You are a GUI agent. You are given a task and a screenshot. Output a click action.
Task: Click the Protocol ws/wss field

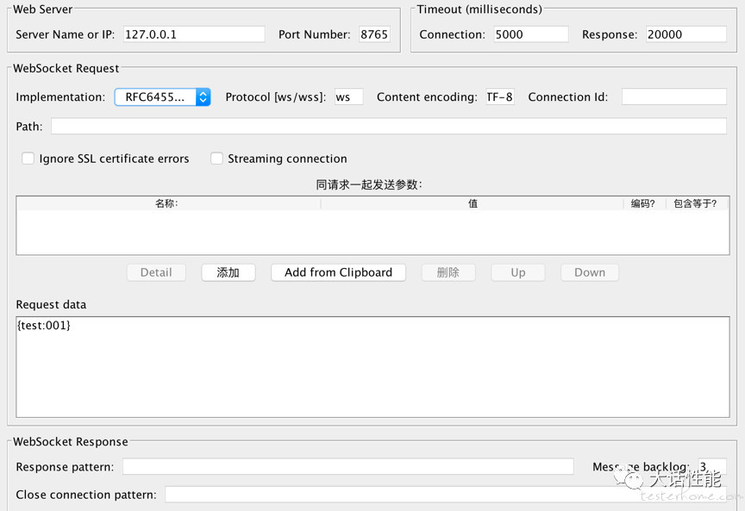click(x=348, y=97)
